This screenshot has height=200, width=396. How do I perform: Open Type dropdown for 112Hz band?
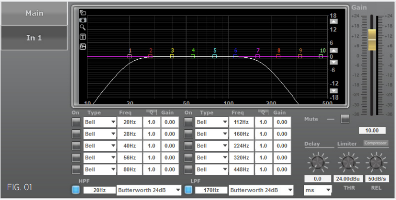[211, 122]
